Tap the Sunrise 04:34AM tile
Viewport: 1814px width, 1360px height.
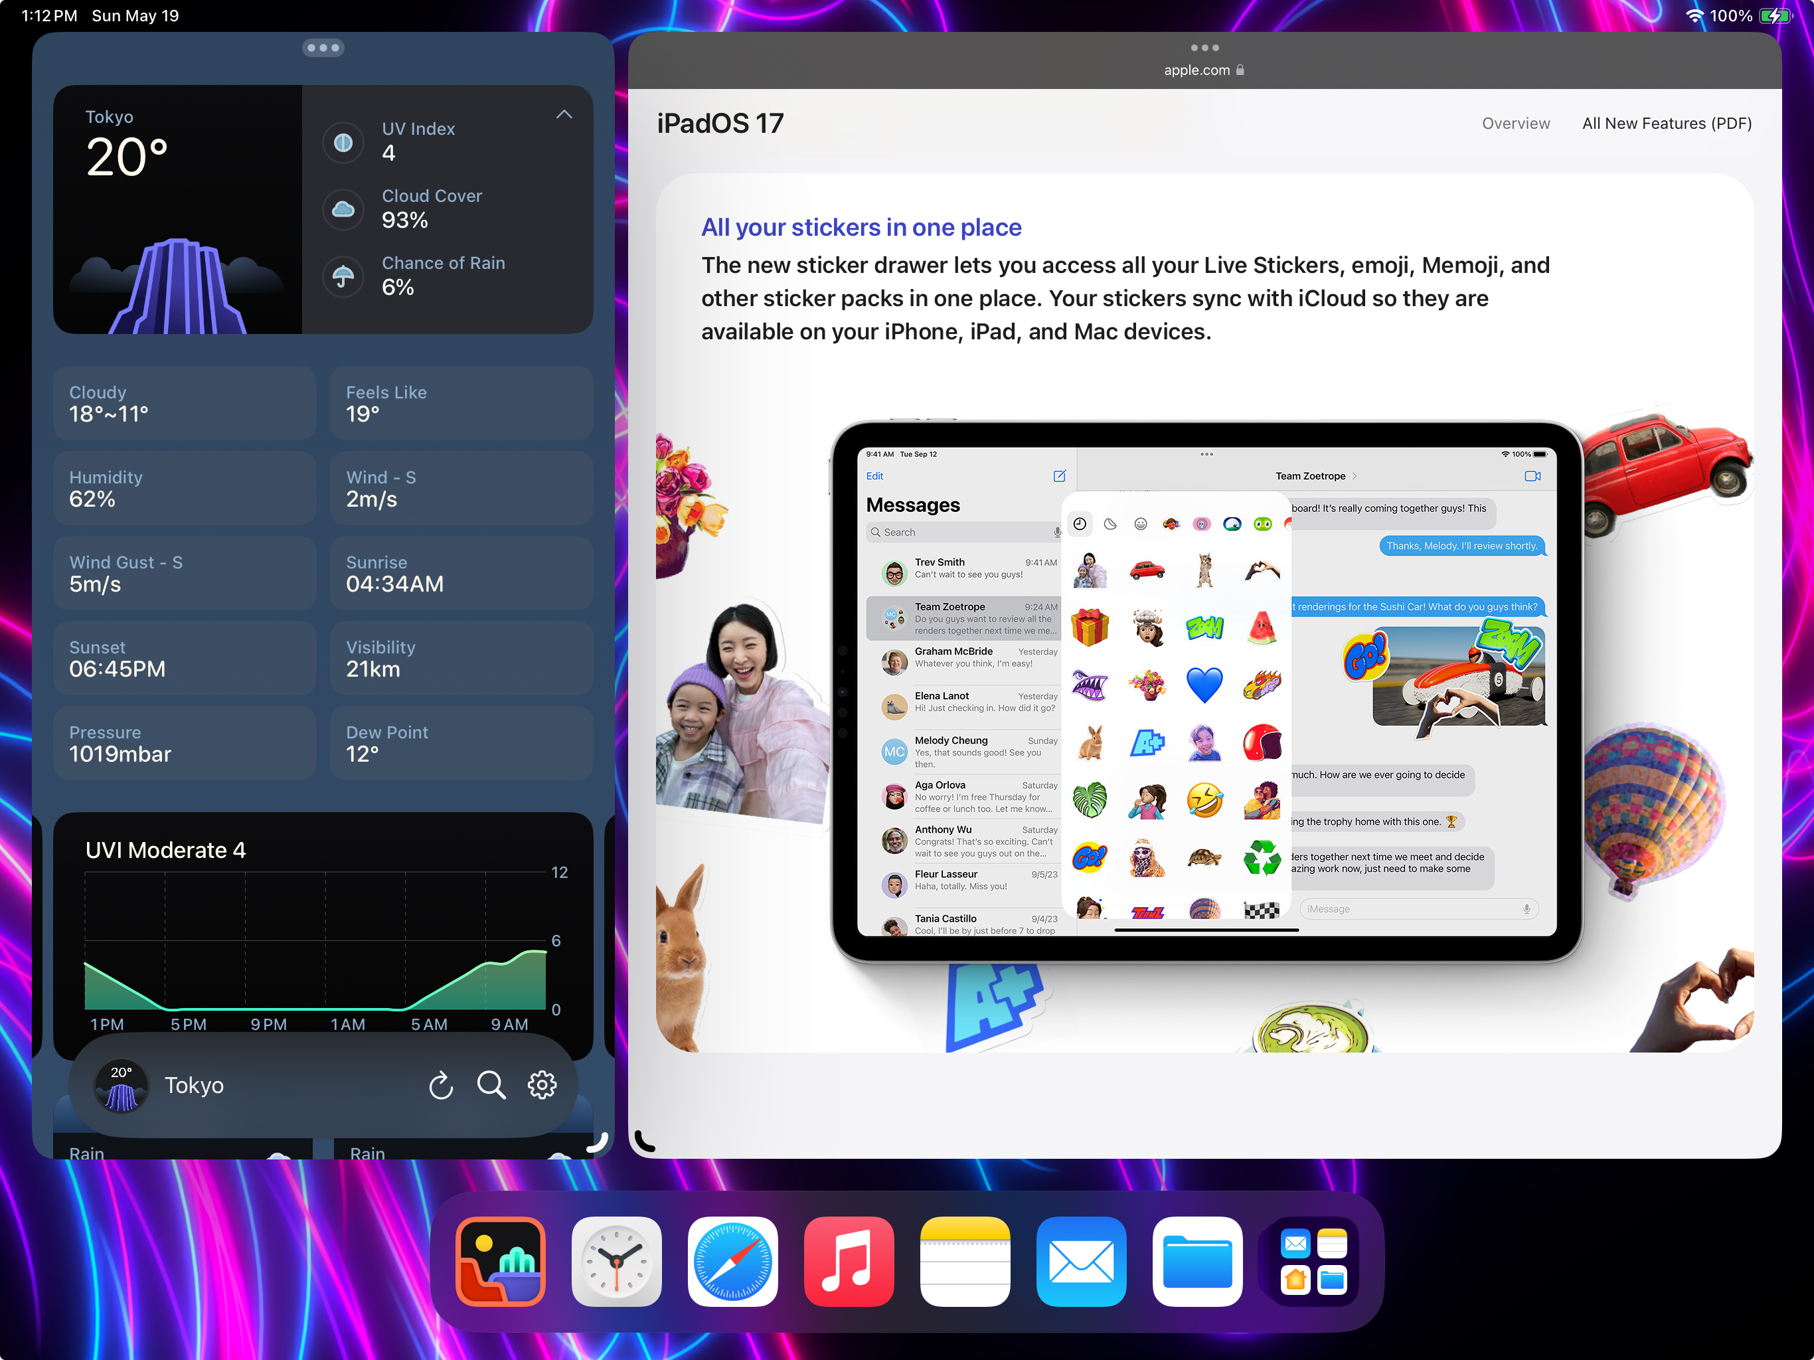[461, 573]
